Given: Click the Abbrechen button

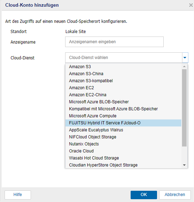Looking at the screenshot, I should (175, 195).
